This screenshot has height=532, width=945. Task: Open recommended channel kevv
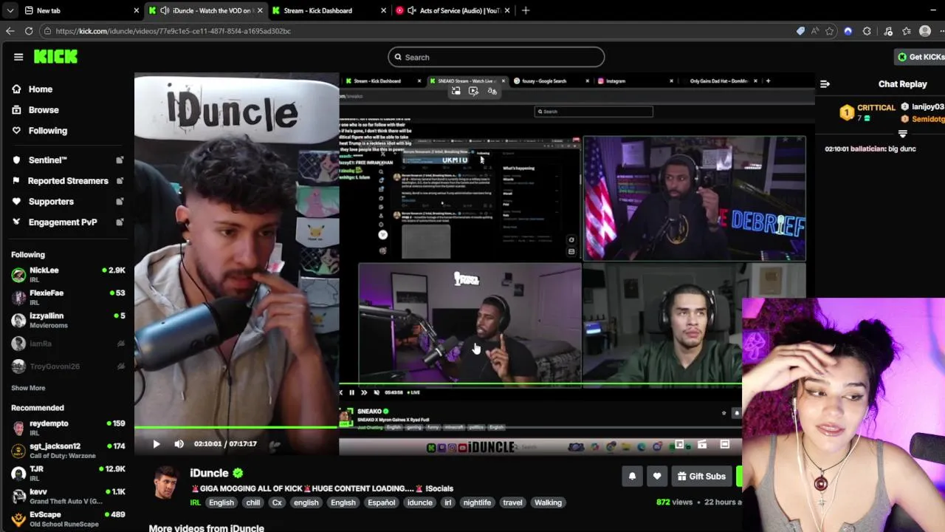67,497
